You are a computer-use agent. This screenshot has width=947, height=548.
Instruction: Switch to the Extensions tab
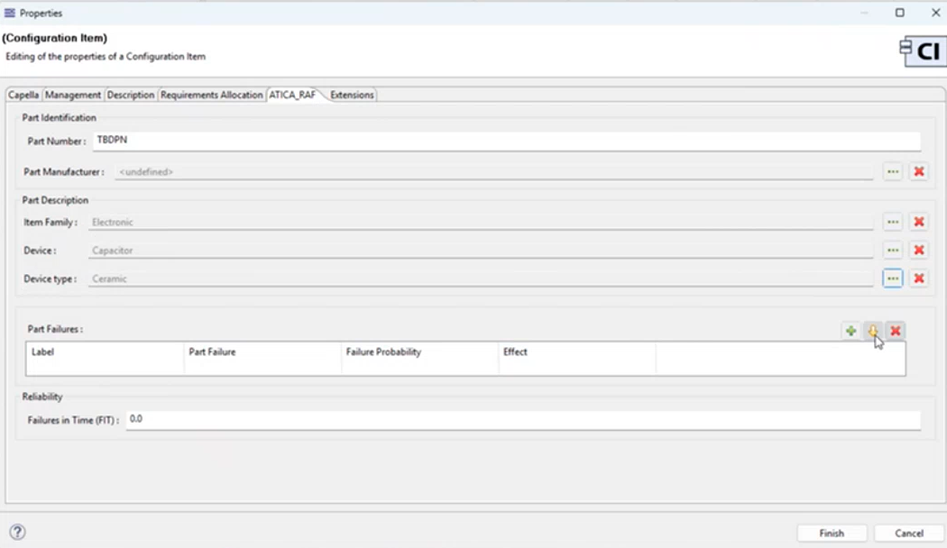(352, 95)
